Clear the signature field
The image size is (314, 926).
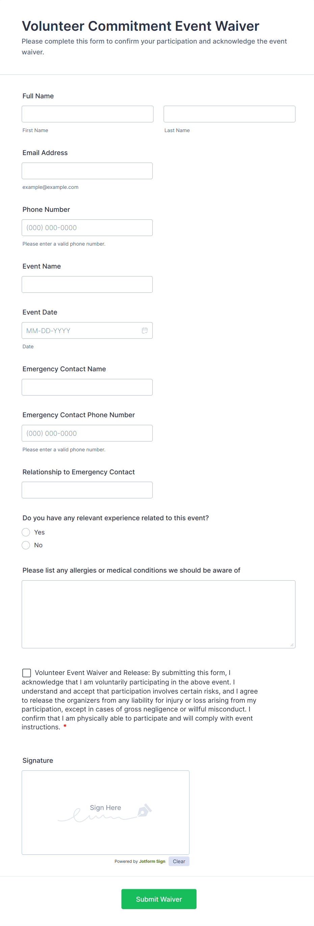[179, 861]
